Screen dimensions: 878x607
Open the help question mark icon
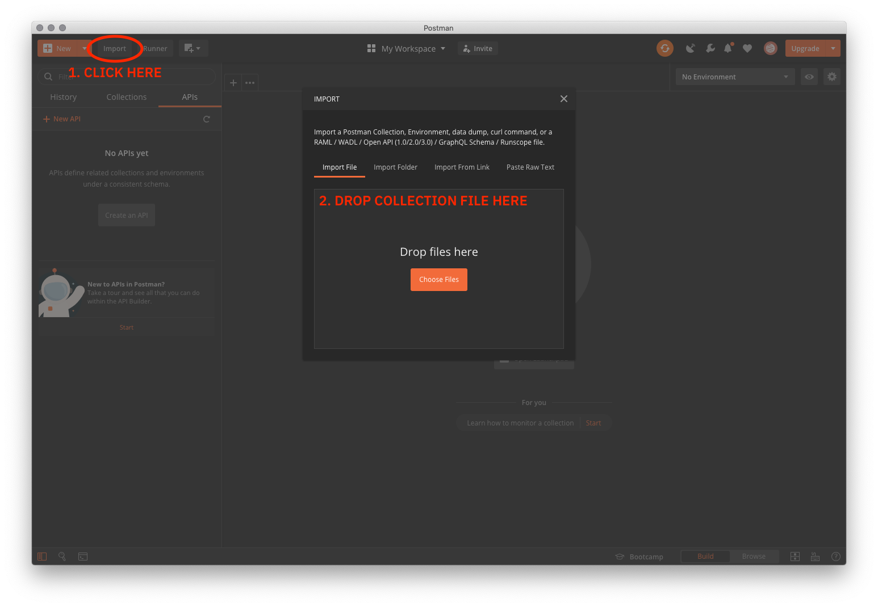click(835, 557)
